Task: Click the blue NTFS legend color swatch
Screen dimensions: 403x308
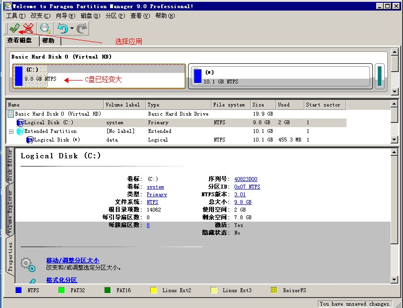Action: 19,290
